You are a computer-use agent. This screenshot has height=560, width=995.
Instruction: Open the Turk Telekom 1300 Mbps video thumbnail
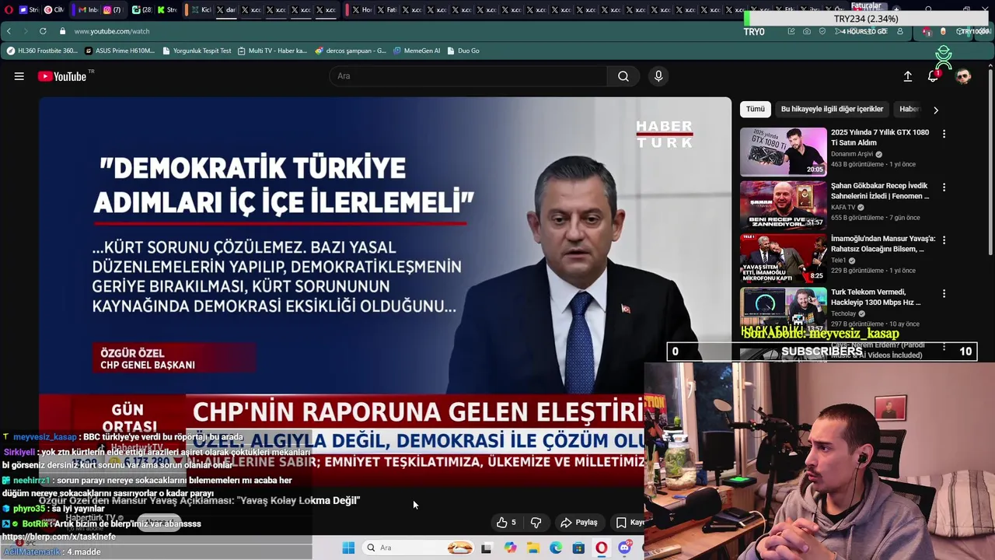click(783, 311)
